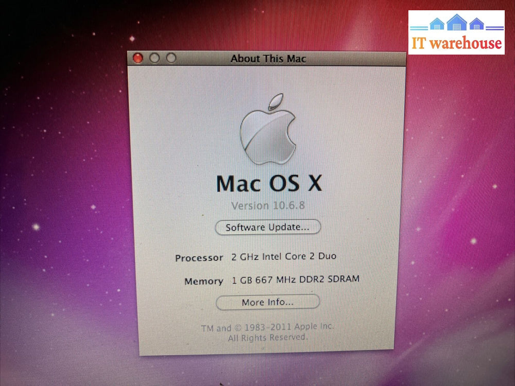The image size is (515, 386).
Task: Click the Processor label
Action: 199,258
